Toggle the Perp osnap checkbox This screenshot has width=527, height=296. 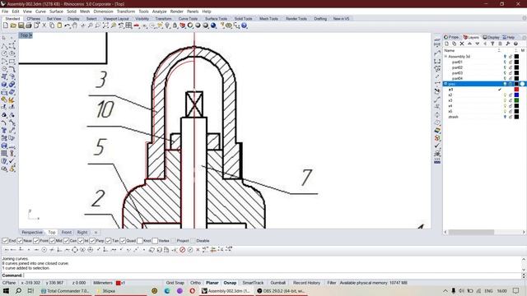click(x=92, y=241)
